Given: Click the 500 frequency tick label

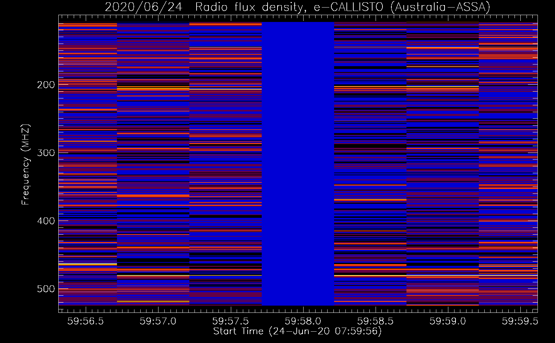Looking at the screenshot, I should pyautogui.click(x=46, y=289).
